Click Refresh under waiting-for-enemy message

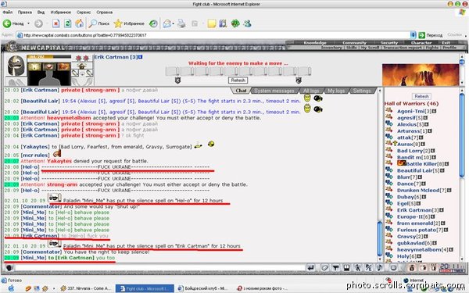click(238, 80)
